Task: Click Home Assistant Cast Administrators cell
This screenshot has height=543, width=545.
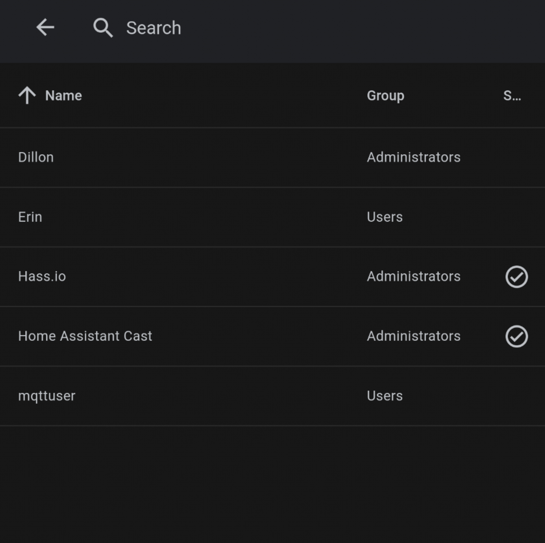Action: (413, 336)
